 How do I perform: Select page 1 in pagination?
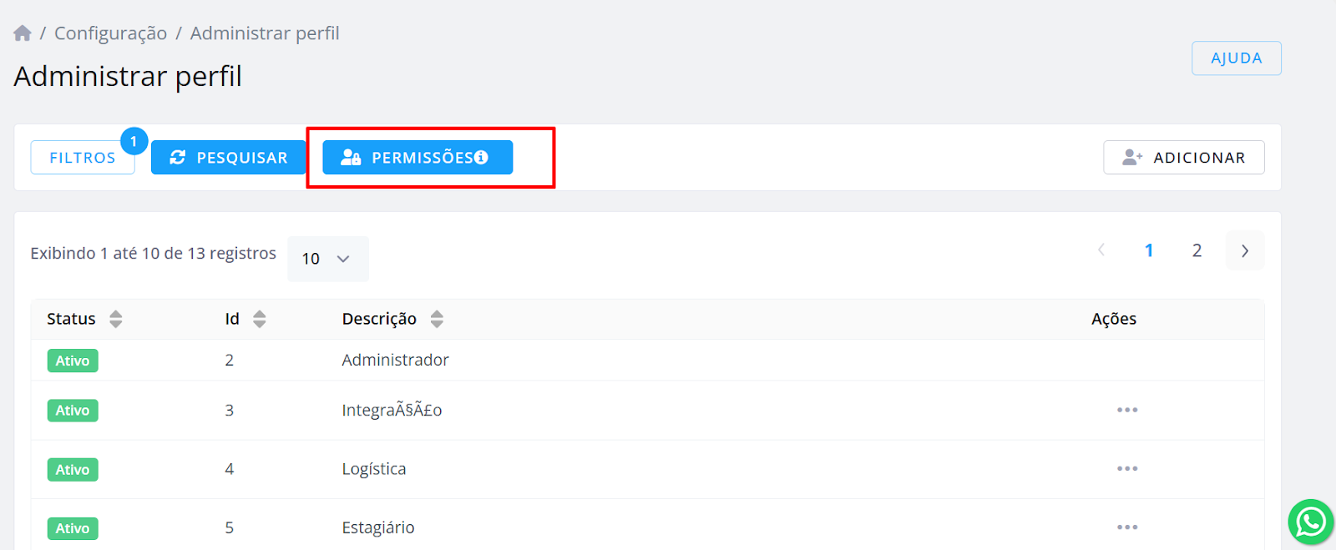(x=1149, y=250)
